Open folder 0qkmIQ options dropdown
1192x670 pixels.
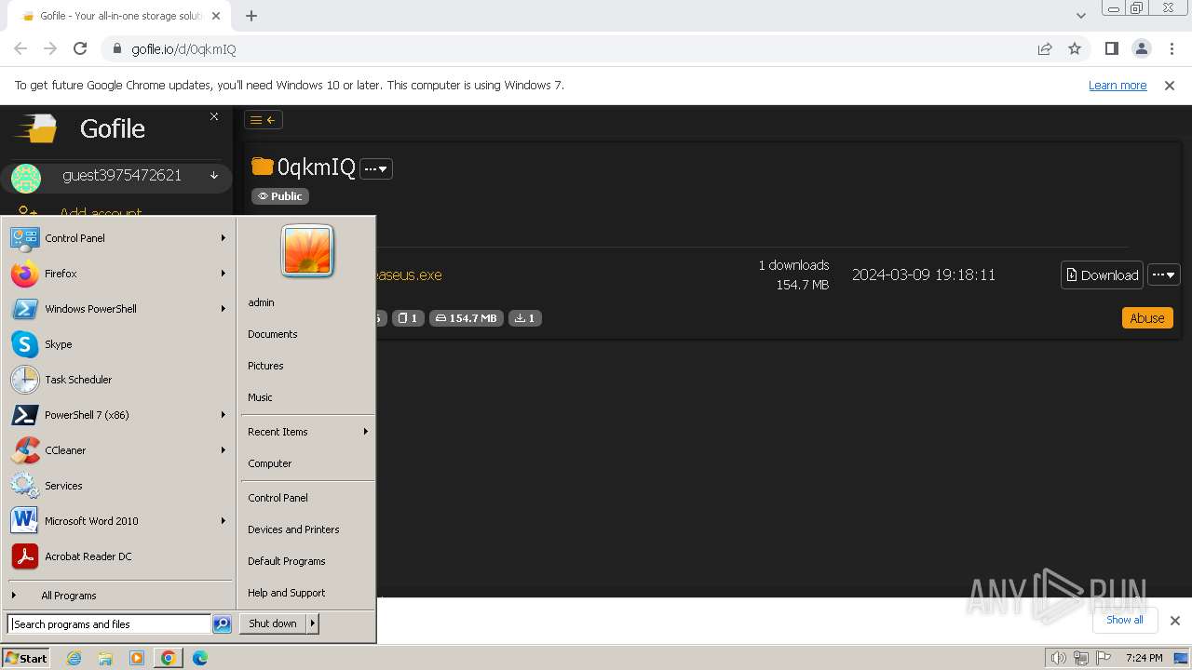tap(376, 168)
